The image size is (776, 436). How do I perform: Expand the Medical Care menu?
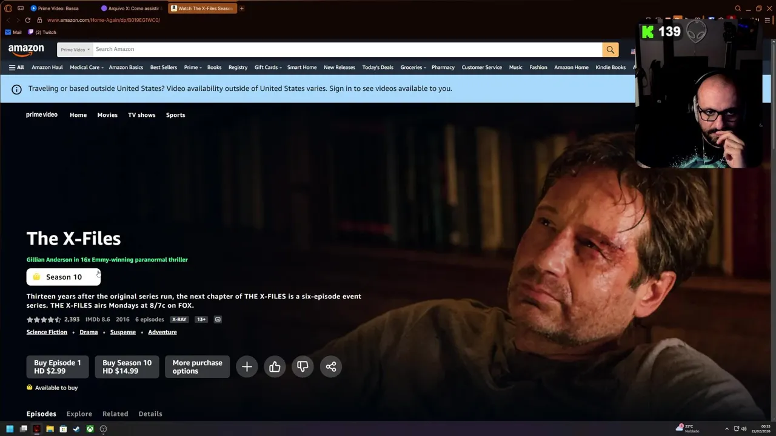pyautogui.click(x=87, y=67)
